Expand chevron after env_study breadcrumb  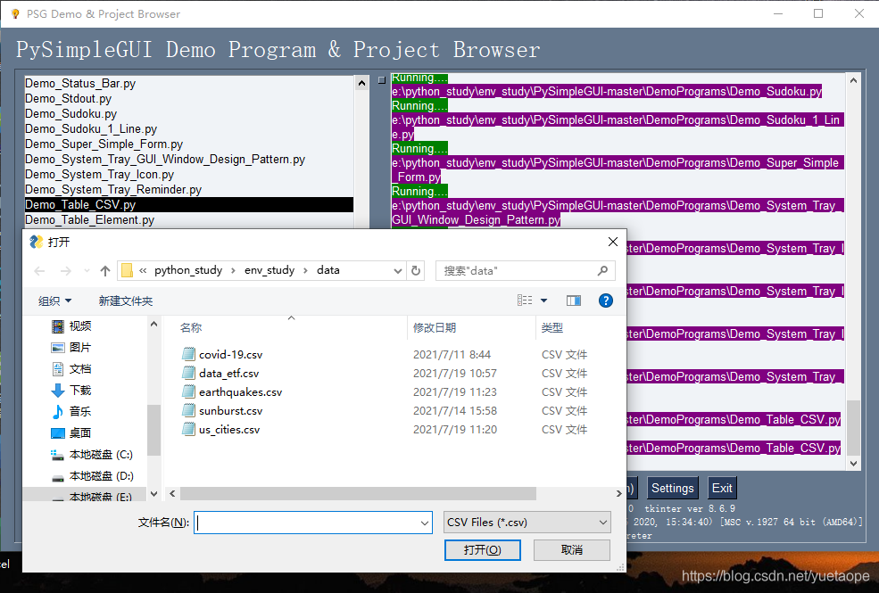point(305,271)
